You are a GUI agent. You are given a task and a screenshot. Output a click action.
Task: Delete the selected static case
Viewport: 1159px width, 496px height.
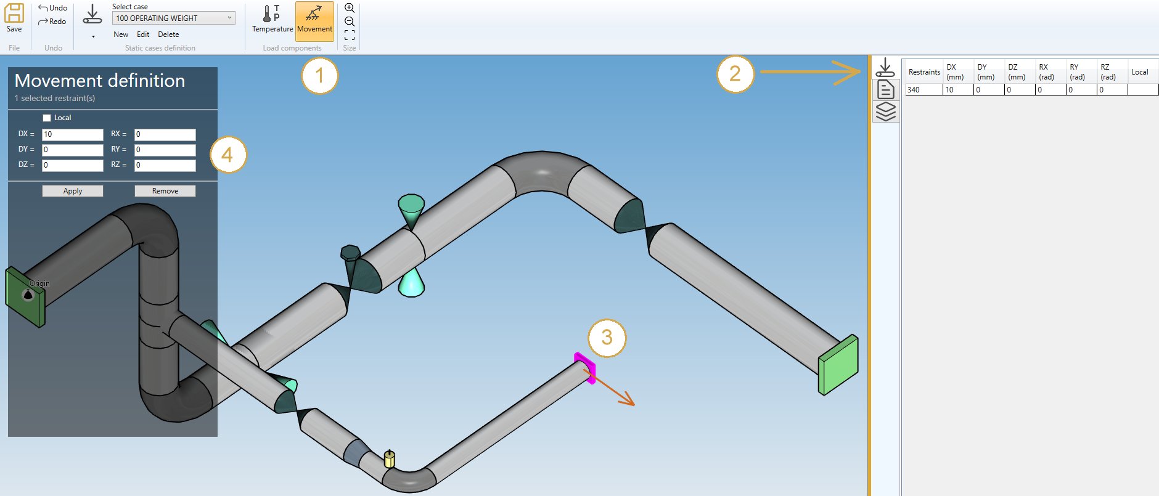[168, 35]
